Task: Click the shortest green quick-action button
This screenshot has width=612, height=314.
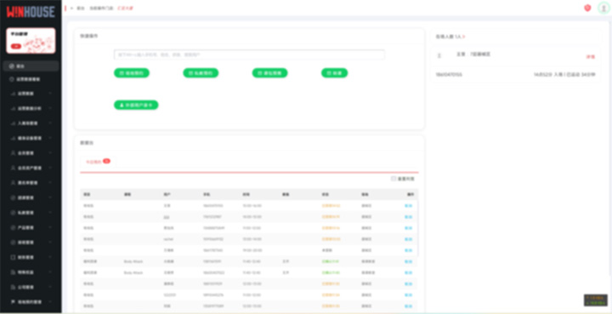Action: [335, 73]
